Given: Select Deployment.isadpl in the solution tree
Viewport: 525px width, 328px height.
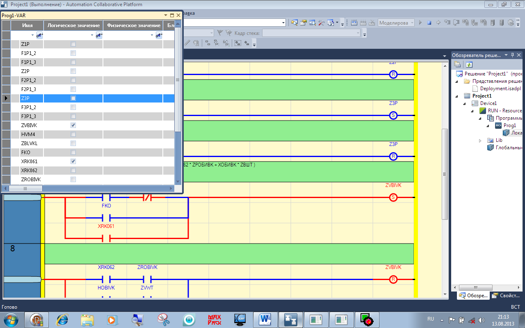Looking at the screenshot, I should (501, 89).
